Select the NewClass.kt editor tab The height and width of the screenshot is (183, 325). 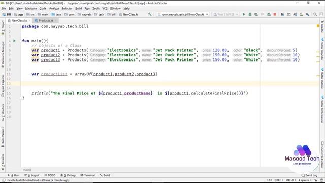click(x=19, y=20)
